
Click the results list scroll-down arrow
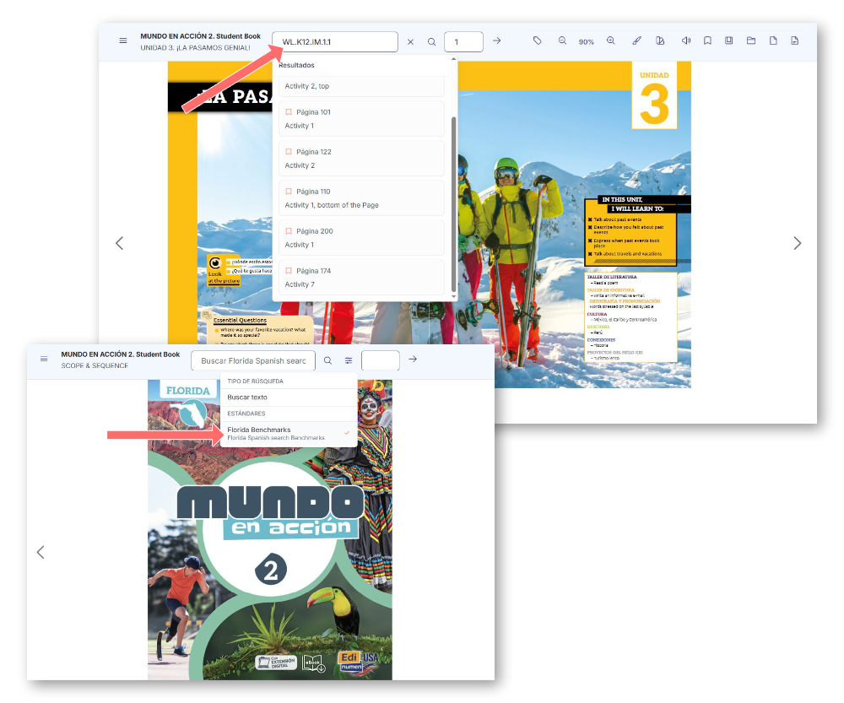tap(453, 296)
